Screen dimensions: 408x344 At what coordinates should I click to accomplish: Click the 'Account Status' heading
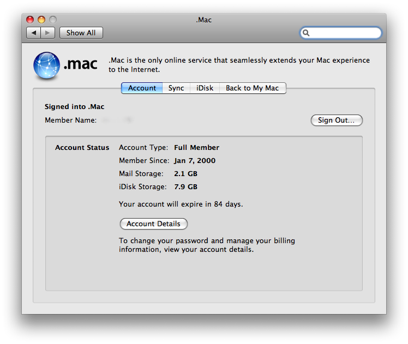click(82, 147)
